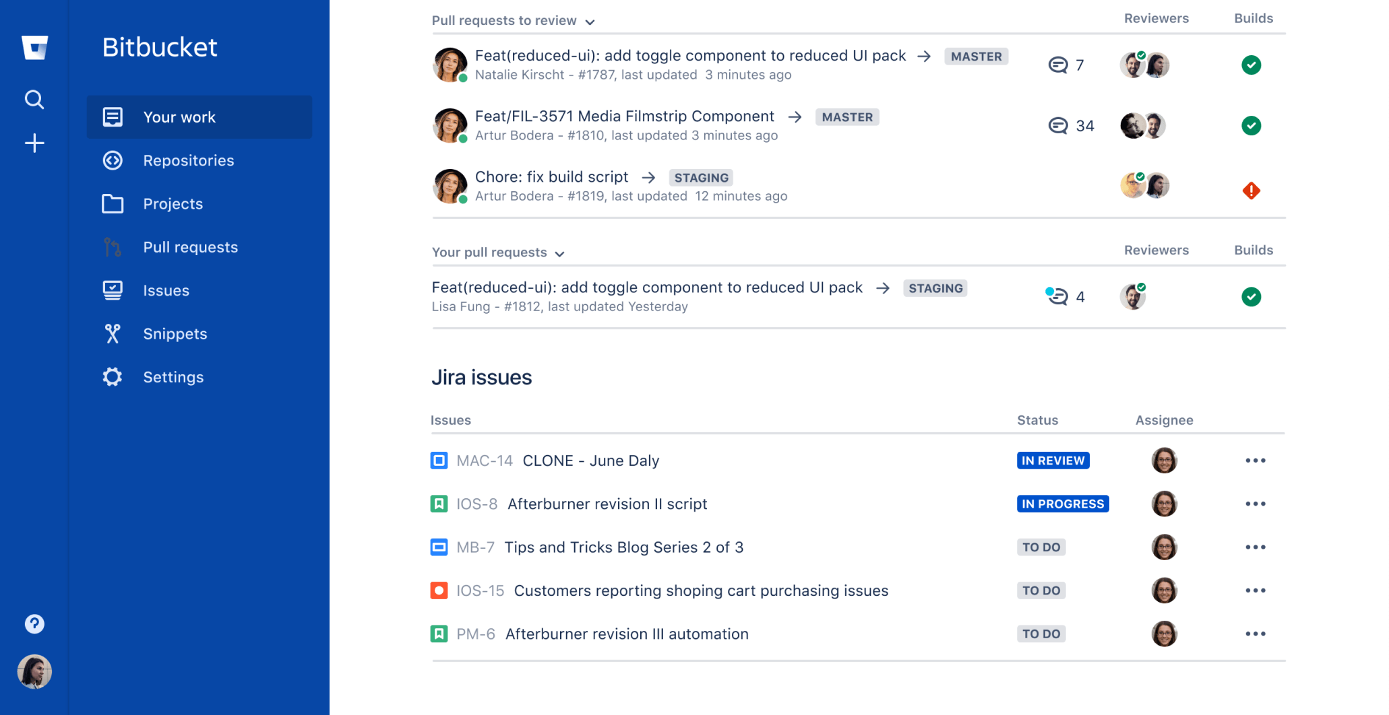Click the IN PROGRESS status badge on IOS-8

pos(1062,504)
